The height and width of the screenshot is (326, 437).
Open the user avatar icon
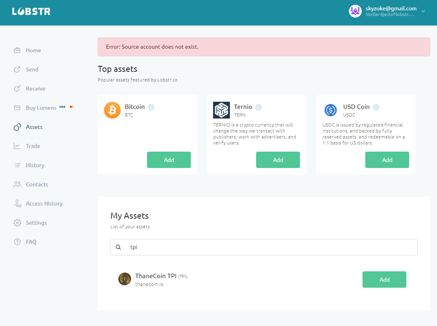[x=355, y=11]
